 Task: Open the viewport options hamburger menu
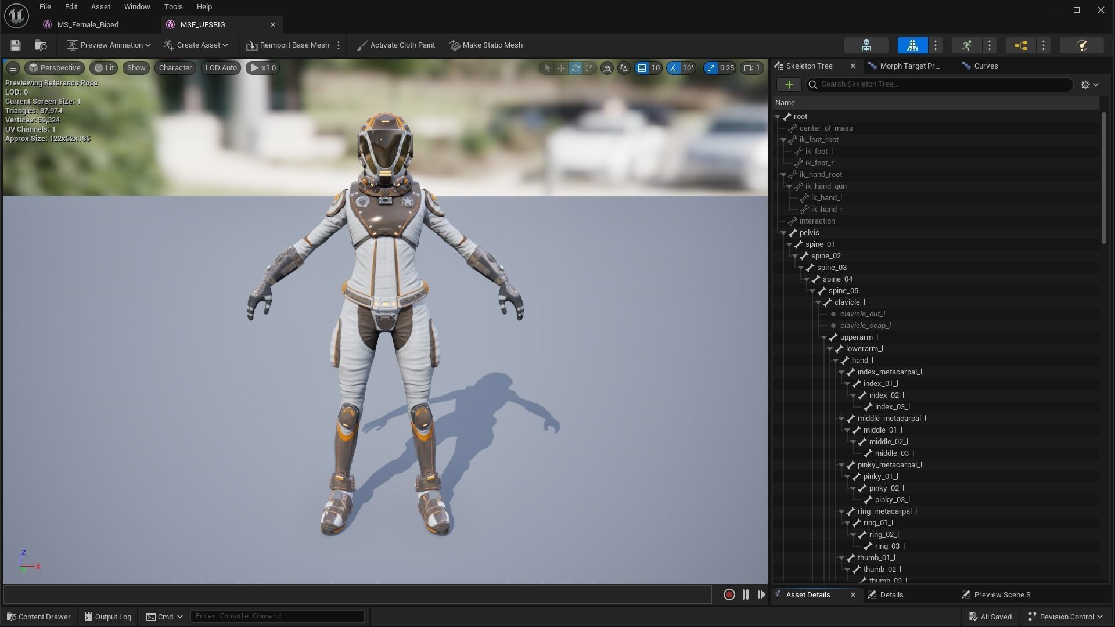13,68
